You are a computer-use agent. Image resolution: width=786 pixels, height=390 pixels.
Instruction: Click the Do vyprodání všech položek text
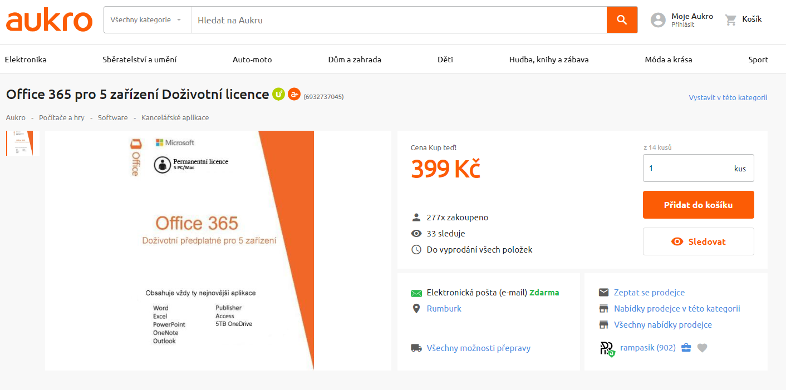pyautogui.click(x=480, y=250)
